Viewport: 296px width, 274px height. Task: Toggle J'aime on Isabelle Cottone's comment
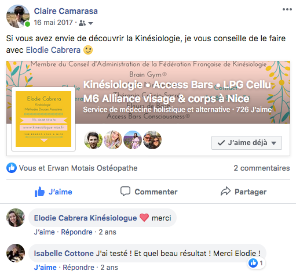click(x=45, y=268)
